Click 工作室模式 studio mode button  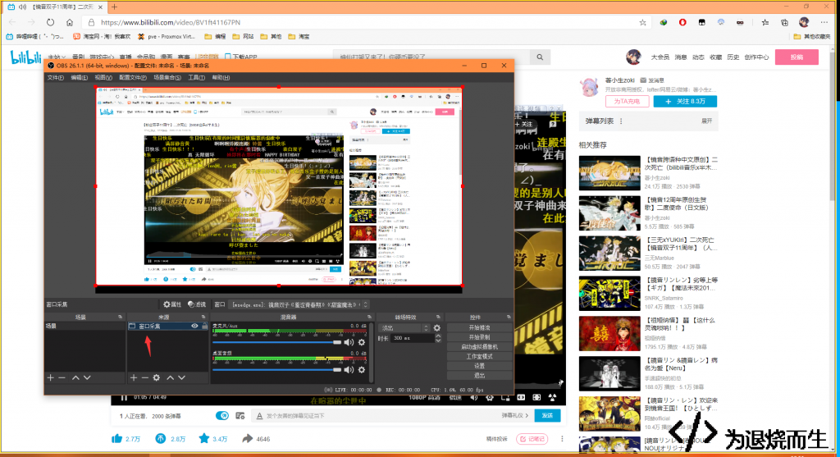pyautogui.click(x=479, y=356)
